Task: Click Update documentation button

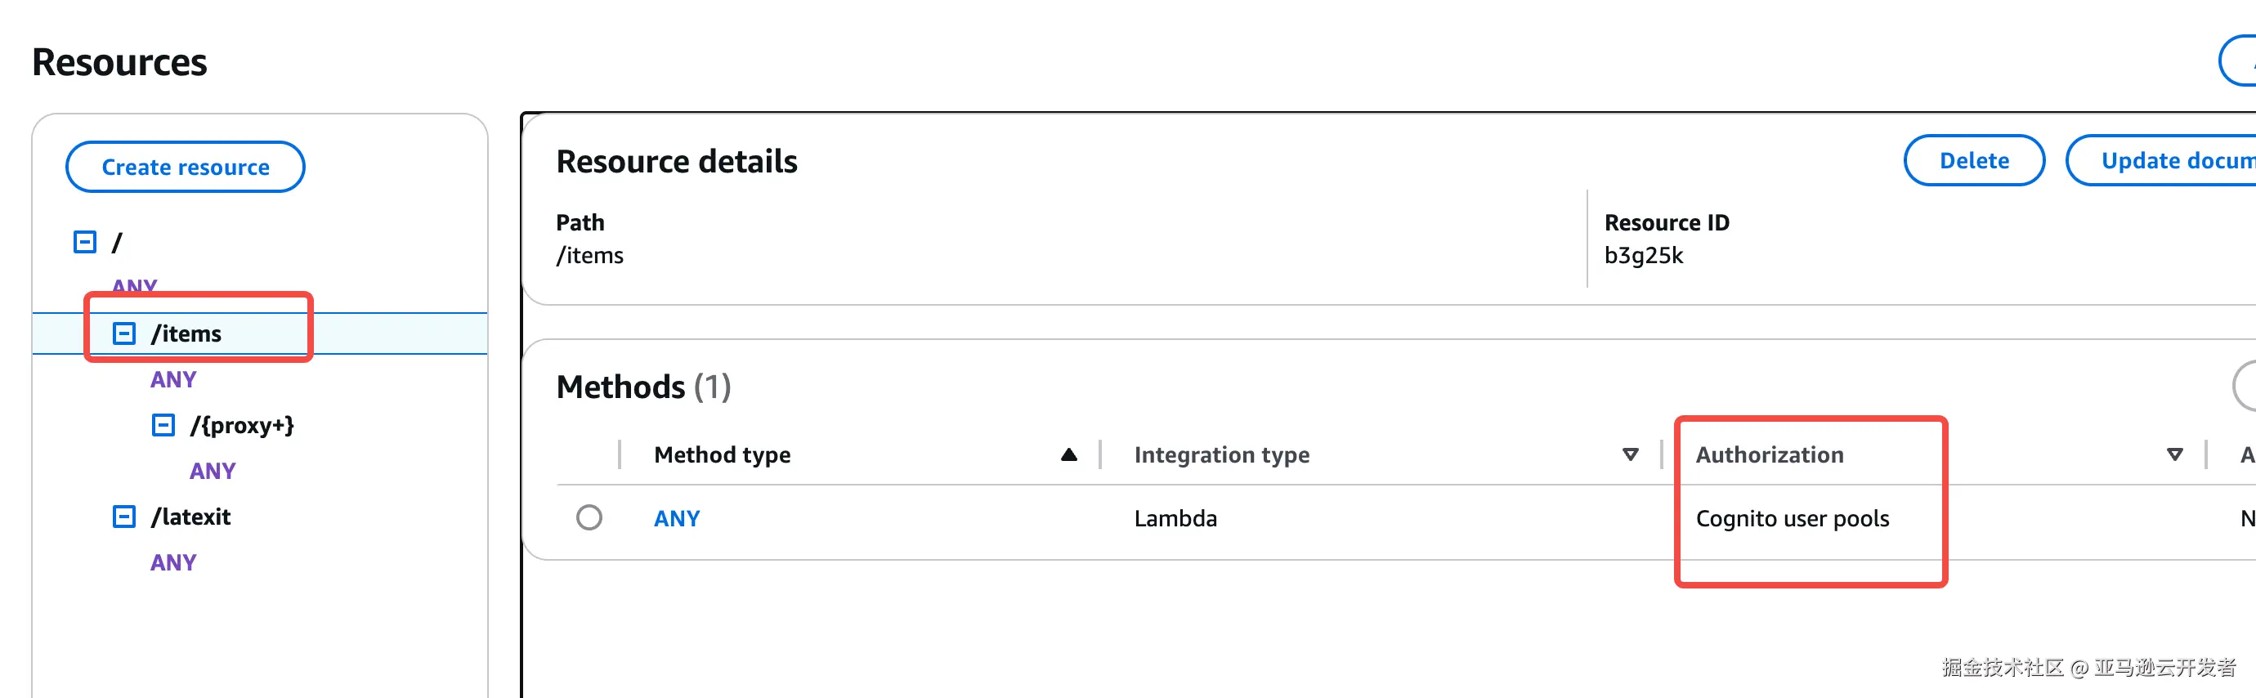Action: click(2172, 160)
